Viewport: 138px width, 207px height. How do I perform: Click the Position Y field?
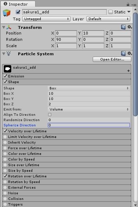coord(93,33)
